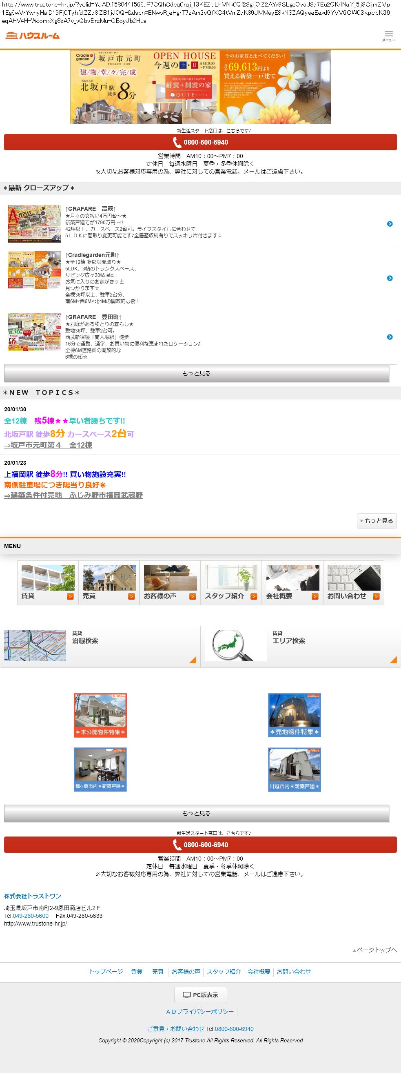
Task: Open the hamburger menu icon
Action: pyautogui.click(x=388, y=36)
